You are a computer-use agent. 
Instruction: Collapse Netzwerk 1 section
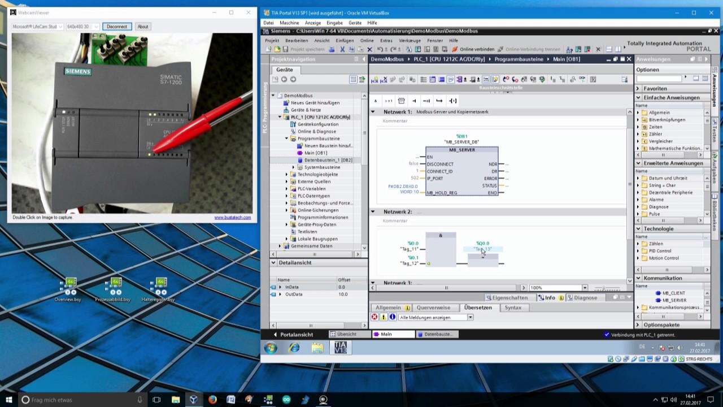(x=373, y=112)
